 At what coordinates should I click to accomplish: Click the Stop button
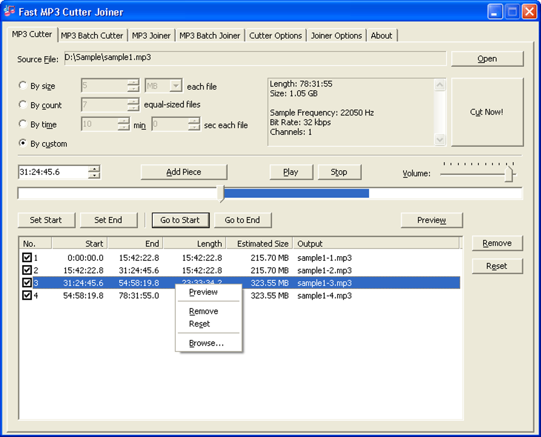click(339, 172)
